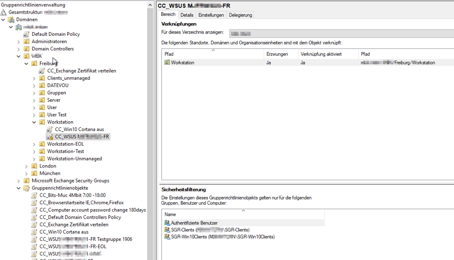This screenshot has height=260, width=454.
Task: Click the CC_Win10 Cortana aus link icon under Workstation
Action: [x=50, y=129]
